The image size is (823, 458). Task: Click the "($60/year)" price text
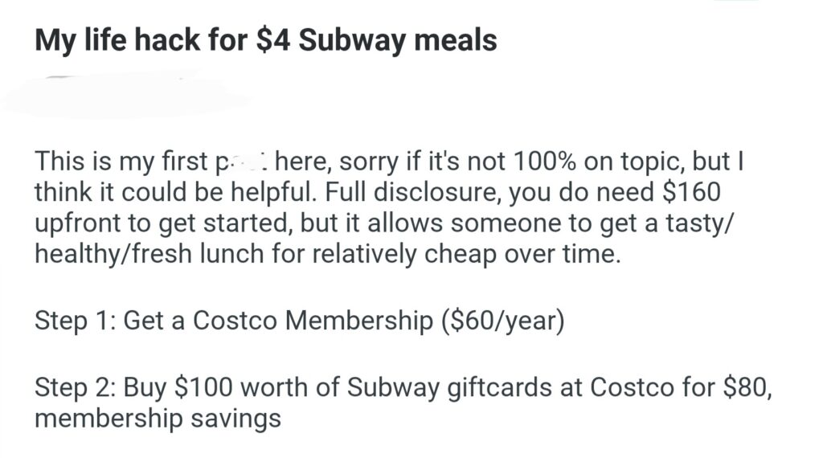[503, 321]
